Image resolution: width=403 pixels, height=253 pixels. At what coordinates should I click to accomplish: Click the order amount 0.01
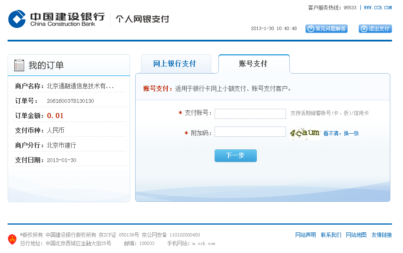[55, 115]
